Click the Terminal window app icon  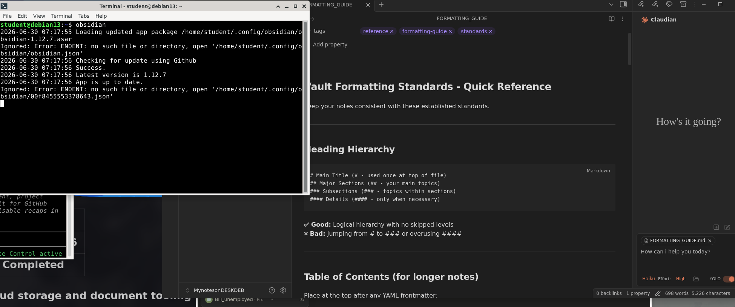4,6
